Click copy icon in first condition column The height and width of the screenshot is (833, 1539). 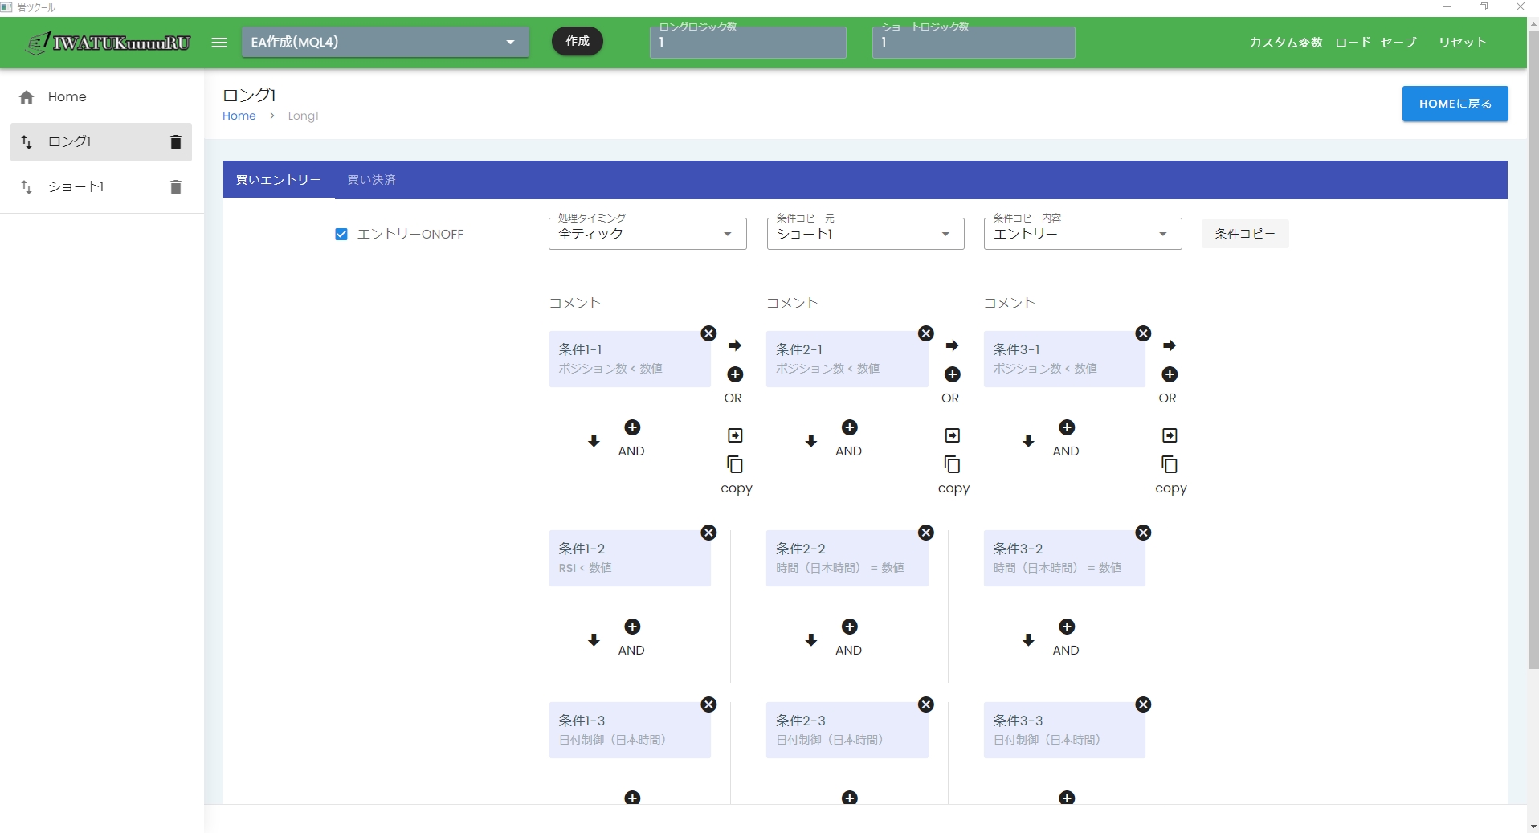pyautogui.click(x=735, y=464)
